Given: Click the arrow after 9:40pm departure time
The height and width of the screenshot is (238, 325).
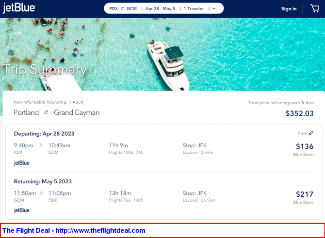Looking at the screenshot, I should click(x=41, y=145).
